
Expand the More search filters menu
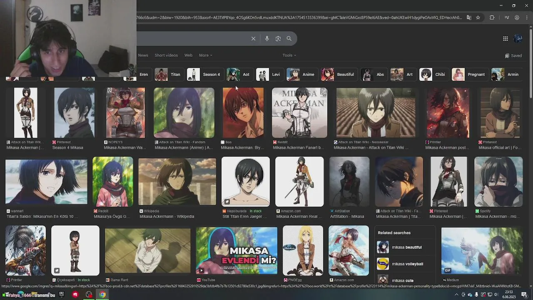click(x=206, y=55)
